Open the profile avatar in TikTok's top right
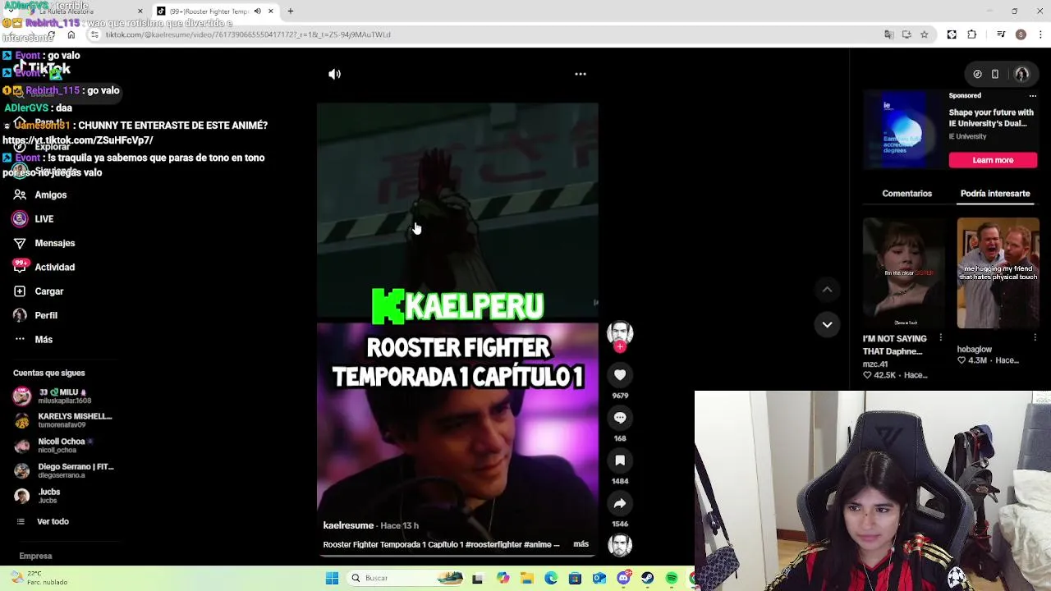1051x591 pixels. (1021, 74)
